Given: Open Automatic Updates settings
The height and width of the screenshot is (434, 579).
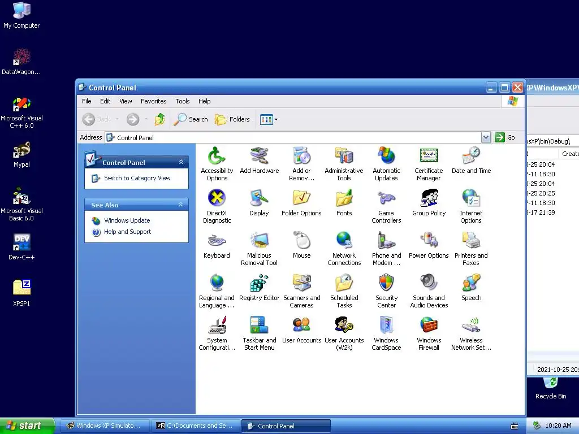Looking at the screenshot, I should pos(386,163).
